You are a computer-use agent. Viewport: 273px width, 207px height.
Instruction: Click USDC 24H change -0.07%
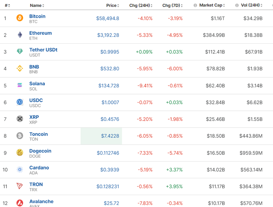[x=145, y=102]
